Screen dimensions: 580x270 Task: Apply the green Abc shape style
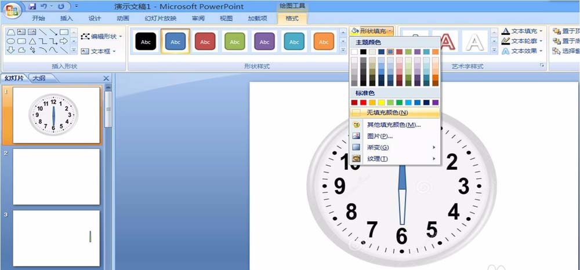pyautogui.click(x=234, y=42)
